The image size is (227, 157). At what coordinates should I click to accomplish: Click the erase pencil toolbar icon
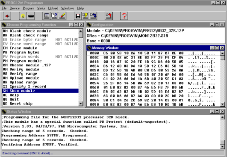click(62, 16)
